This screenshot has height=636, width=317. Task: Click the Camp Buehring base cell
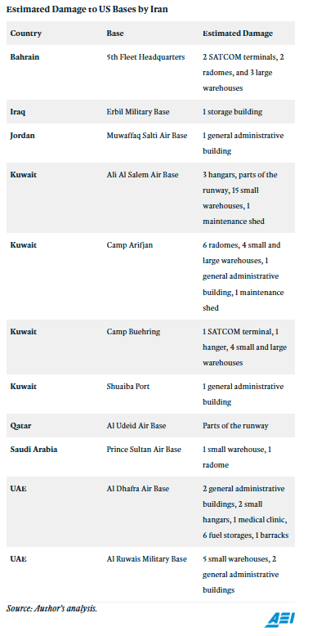click(x=133, y=331)
